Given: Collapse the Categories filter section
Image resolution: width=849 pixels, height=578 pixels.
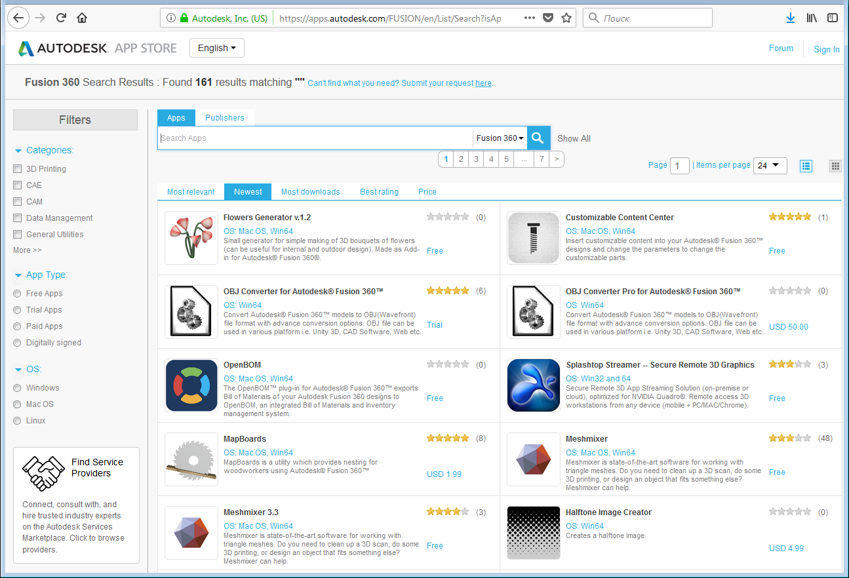Looking at the screenshot, I should (x=18, y=151).
